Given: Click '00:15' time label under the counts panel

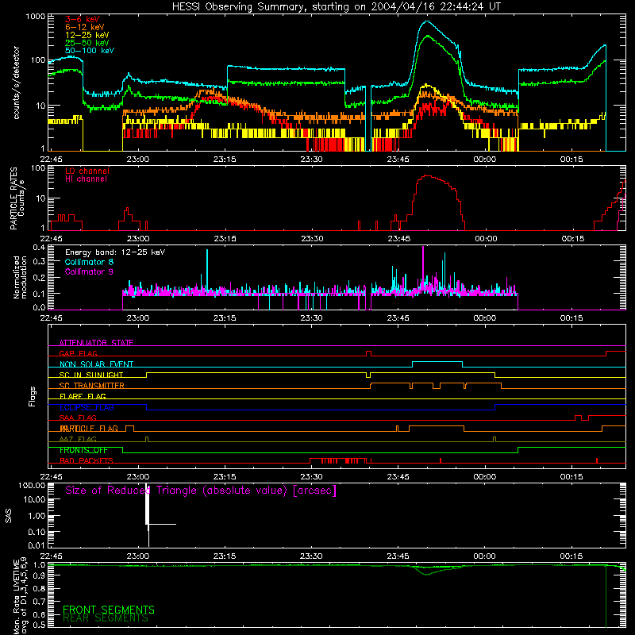Looking at the screenshot, I should coord(571,160).
